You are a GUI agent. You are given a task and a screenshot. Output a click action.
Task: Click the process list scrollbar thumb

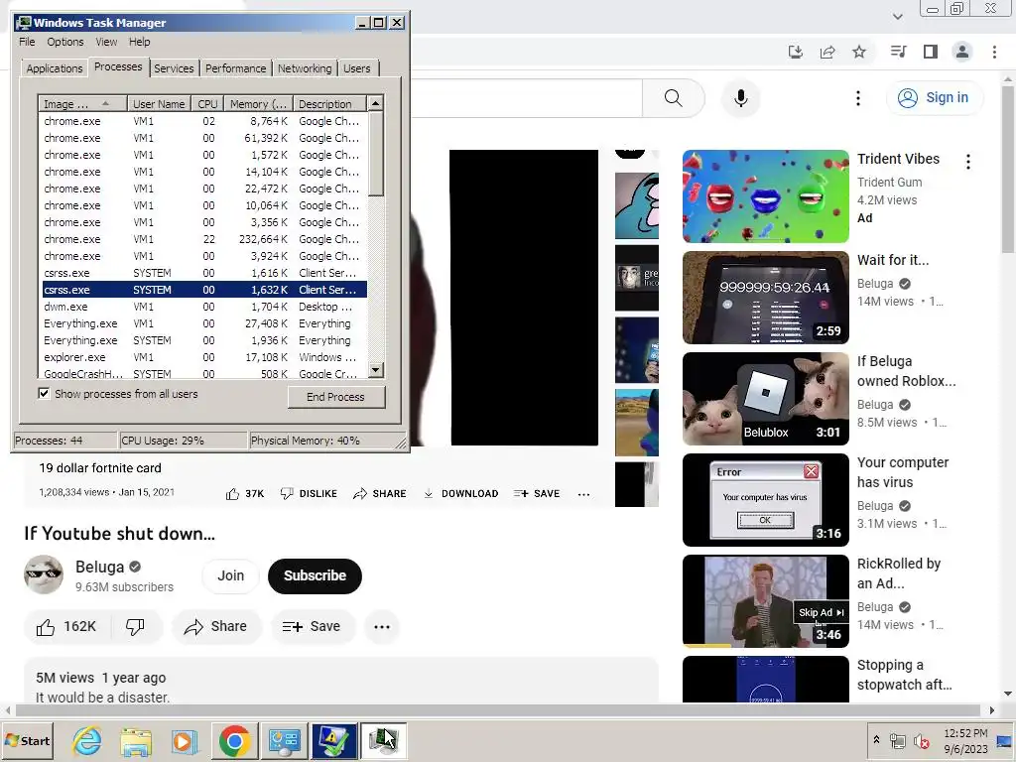click(376, 154)
